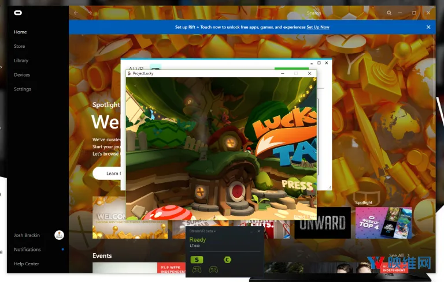444x282 pixels.
Task: Open the Welcome essentials thumbnail
Action: 109,218
